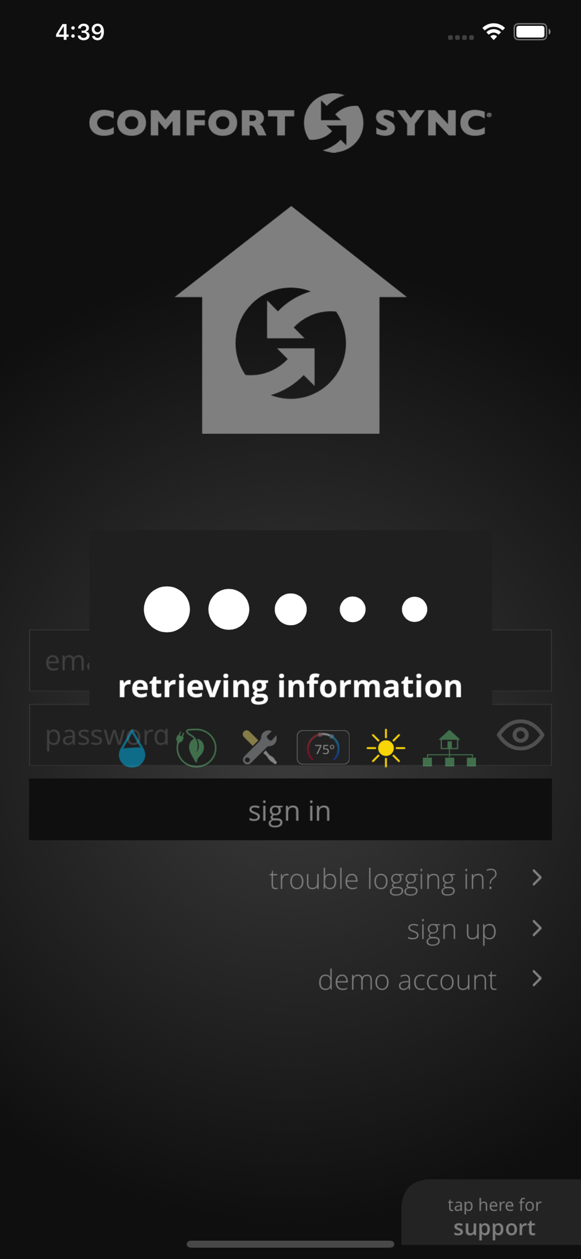Toggle password visibility with the eye icon

click(520, 735)
